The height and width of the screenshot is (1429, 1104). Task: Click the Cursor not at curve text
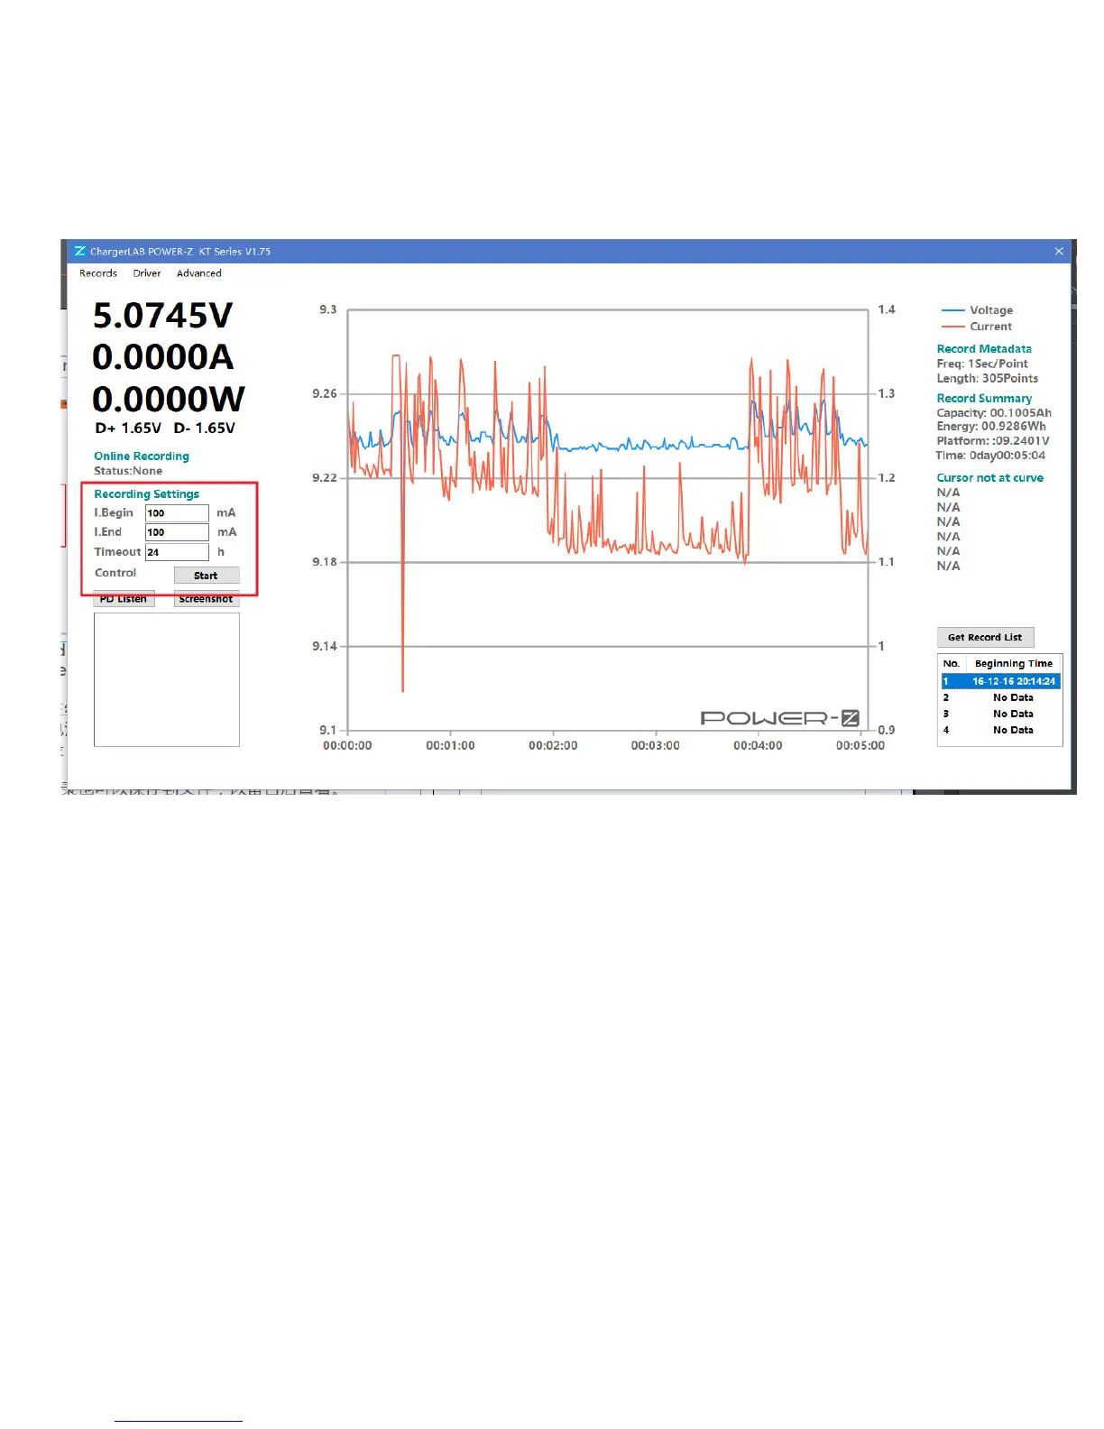[x=990, y=478]
